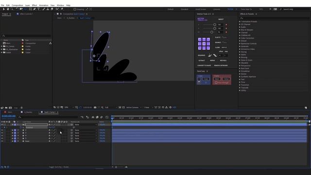Screen dimensions: 311x175
Task: Click the Motion Tools bottom-right anchor square
Action: click(x=208, y=48)
